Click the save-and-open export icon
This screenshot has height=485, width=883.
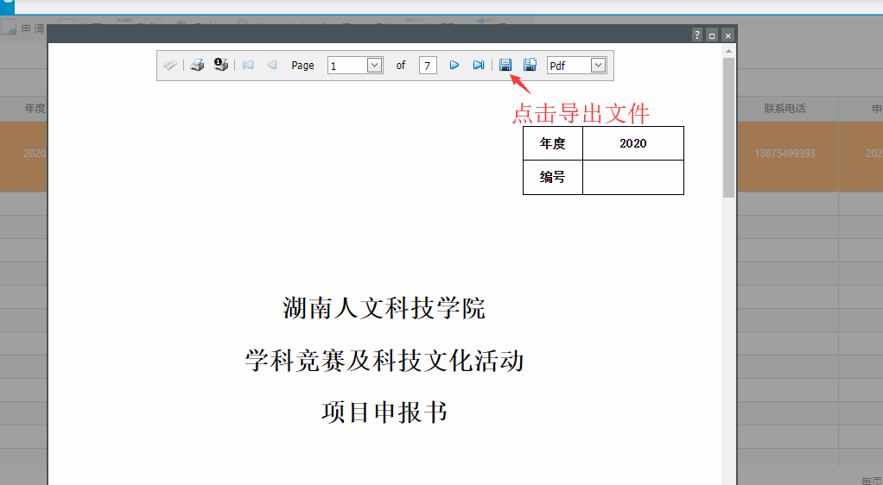[530, 66]
